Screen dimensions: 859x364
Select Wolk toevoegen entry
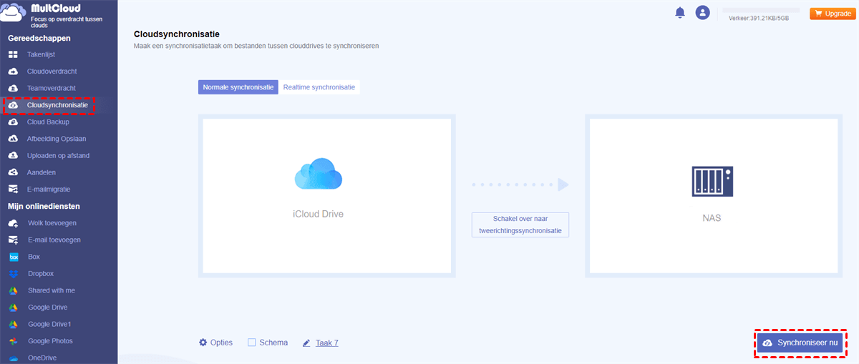[52, 223]
